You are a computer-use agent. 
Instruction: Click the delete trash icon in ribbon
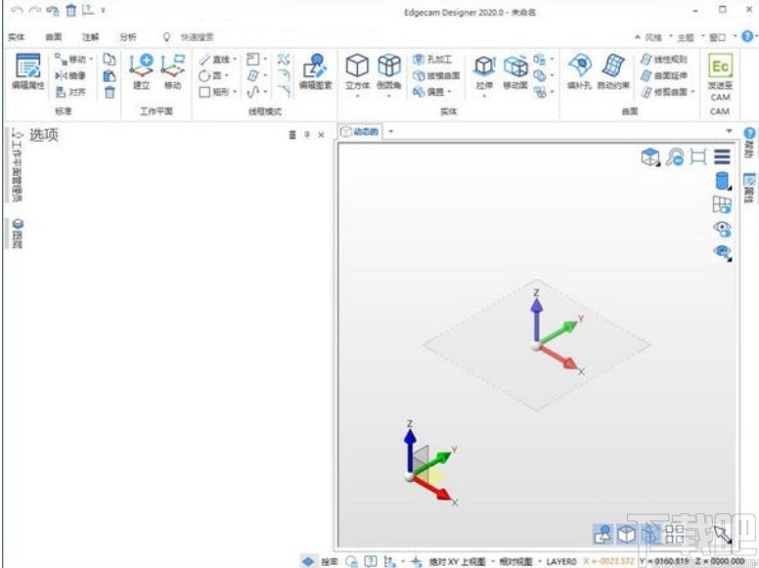click(110, 92)
